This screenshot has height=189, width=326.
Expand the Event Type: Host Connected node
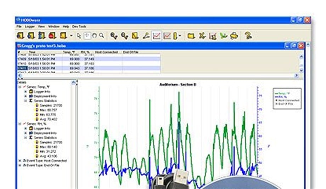coord(20,161)
